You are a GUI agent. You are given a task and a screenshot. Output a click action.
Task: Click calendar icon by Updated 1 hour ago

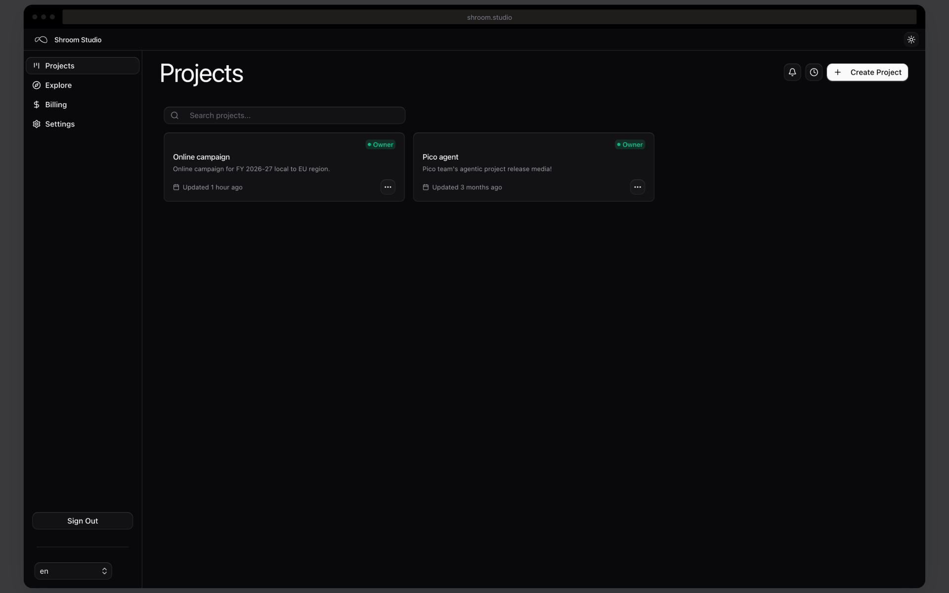point(176,187)
